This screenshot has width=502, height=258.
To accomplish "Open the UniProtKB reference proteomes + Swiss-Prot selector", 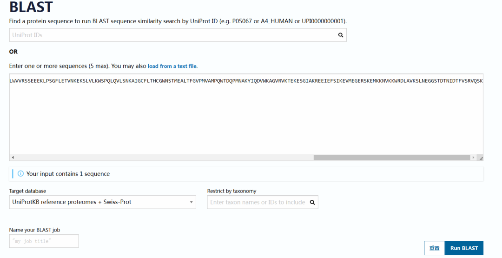I will pos(102,202).
